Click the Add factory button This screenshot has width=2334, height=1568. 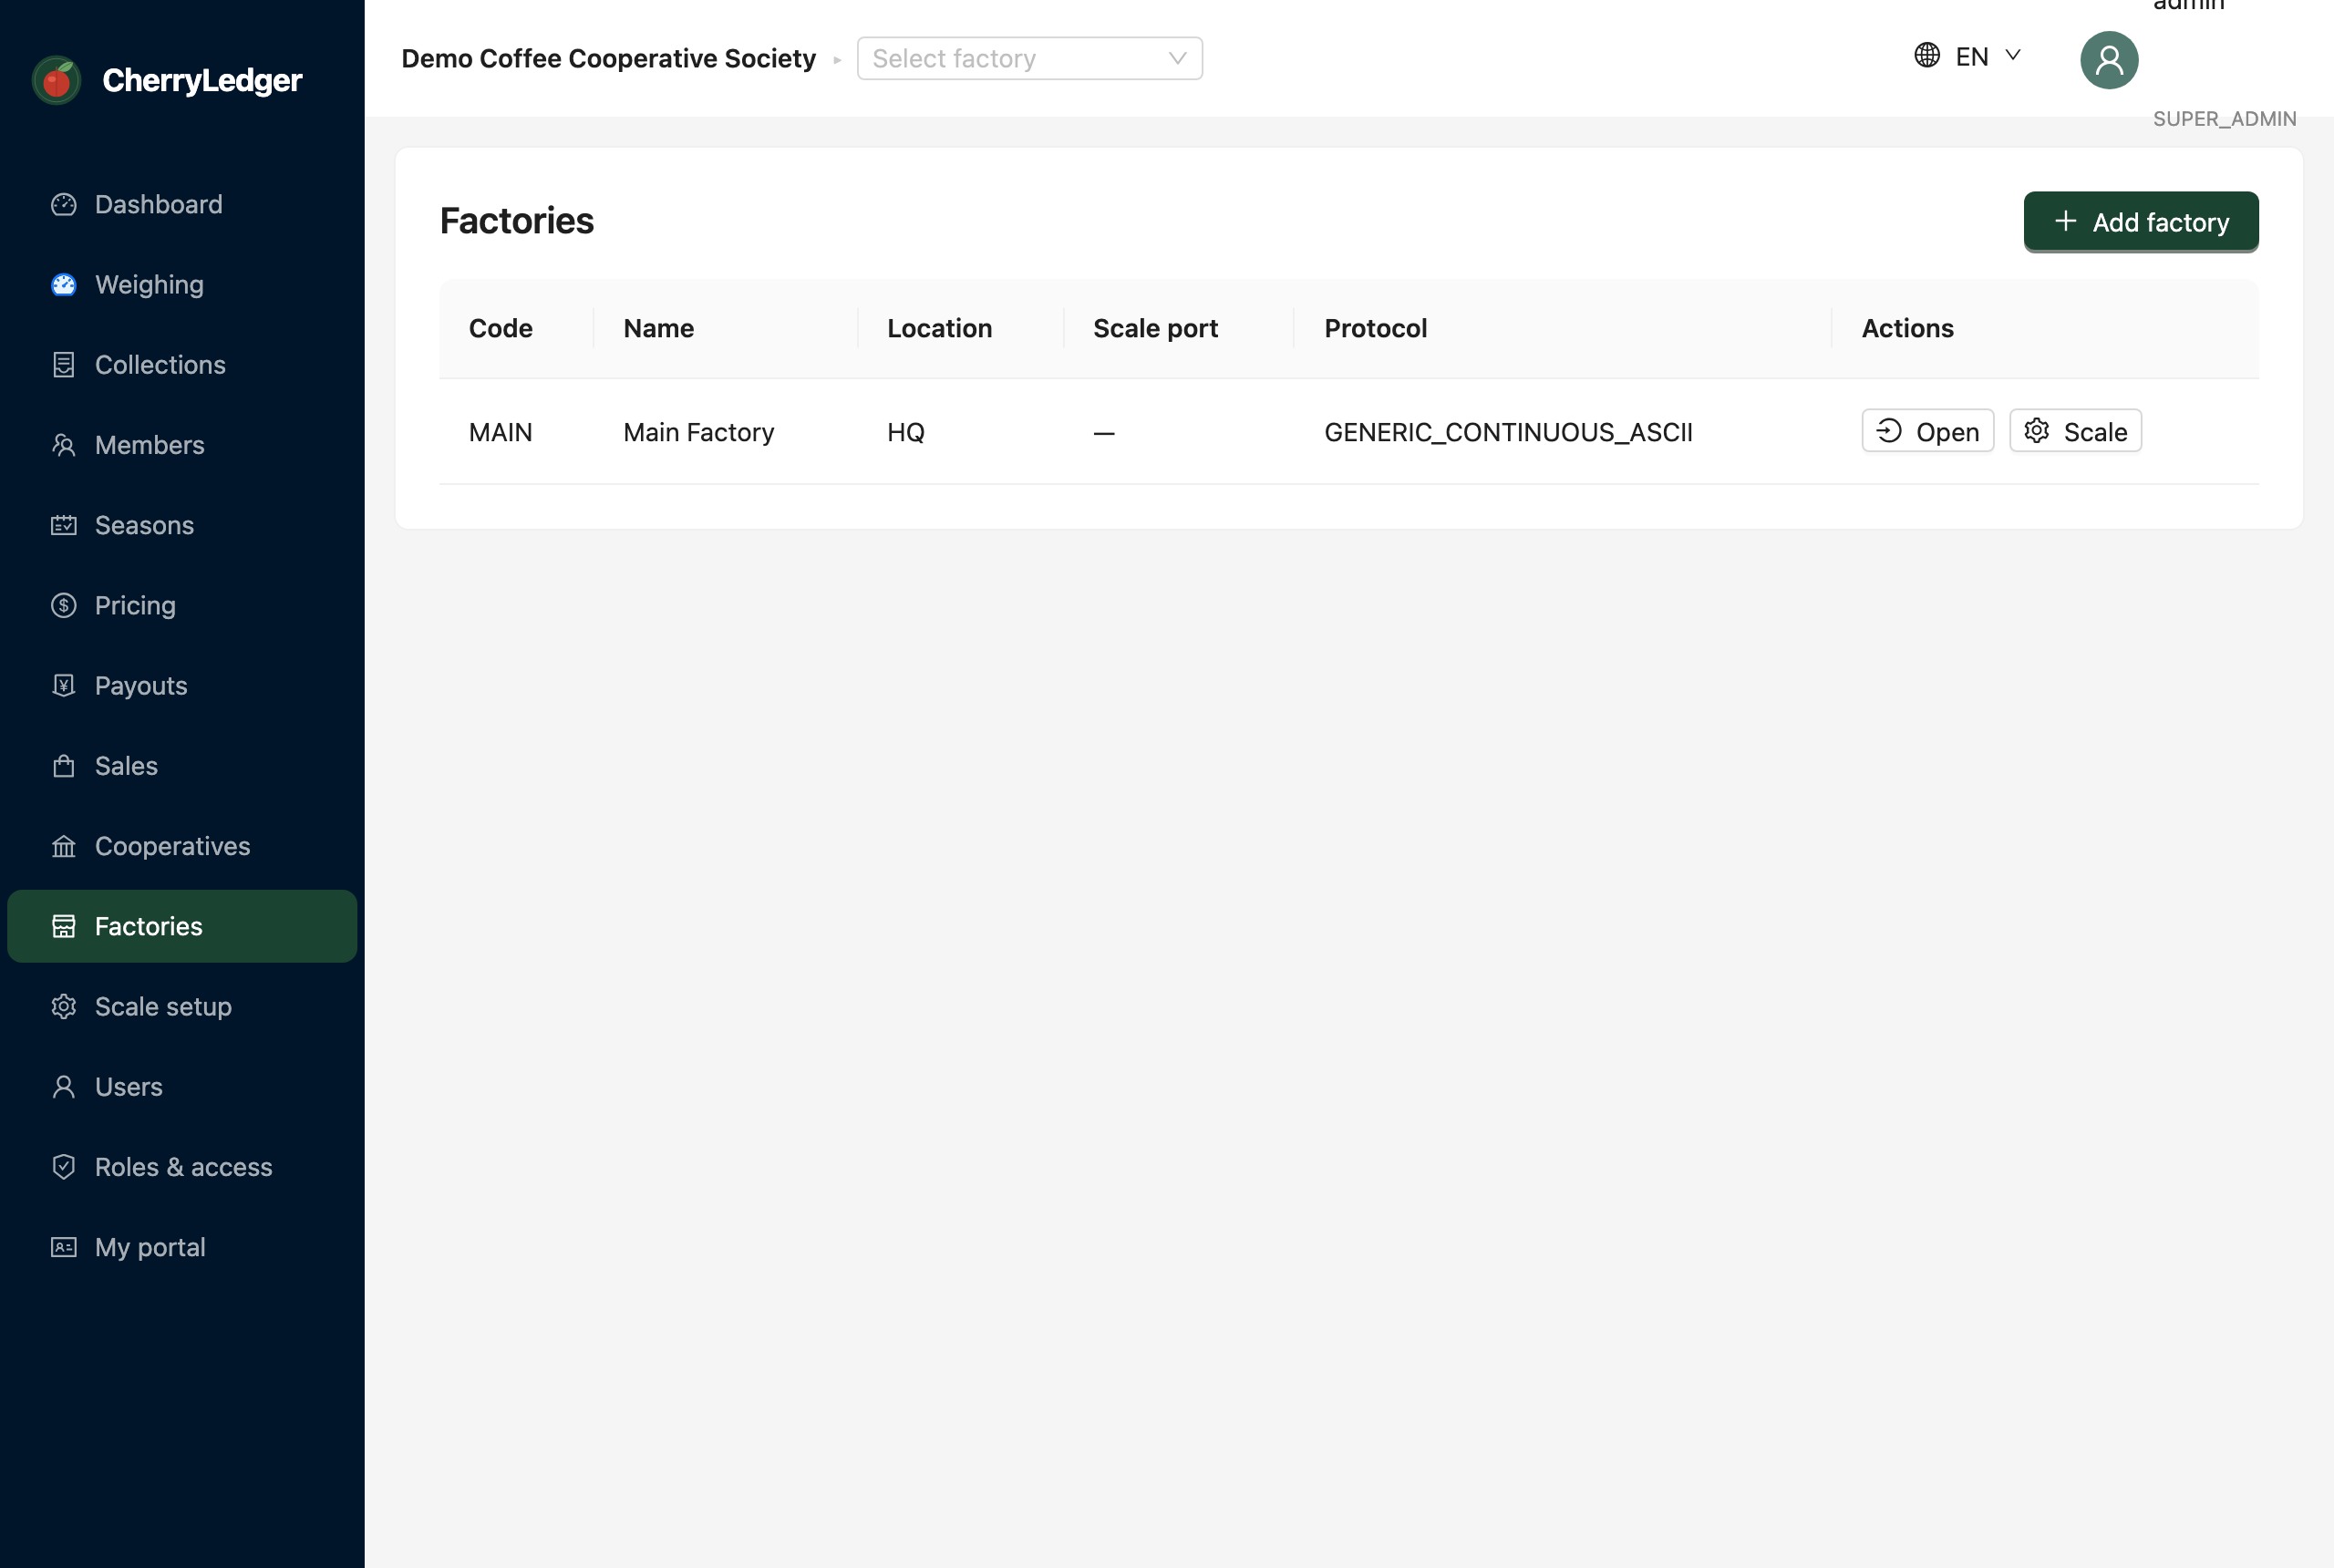pos(2140,221)
